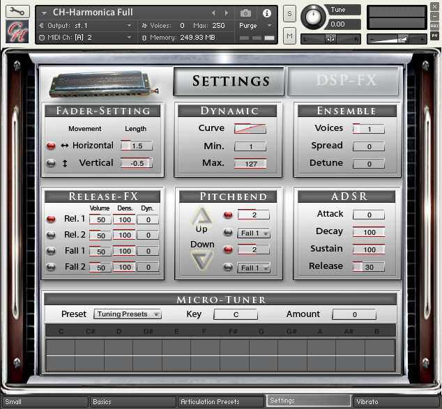Click the horizontal movement double-arrow icon

[x=65, y=146]
